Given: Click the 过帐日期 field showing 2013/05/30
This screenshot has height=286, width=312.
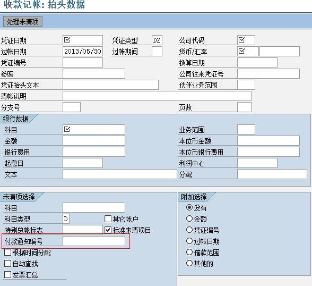Looking at the screenshot, I should [83, 51].
